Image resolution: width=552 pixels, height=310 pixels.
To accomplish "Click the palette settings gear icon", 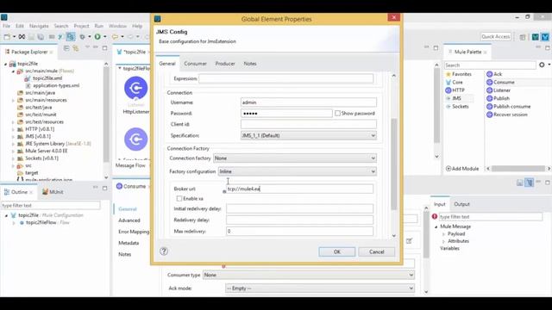I will tap(542, 65).
